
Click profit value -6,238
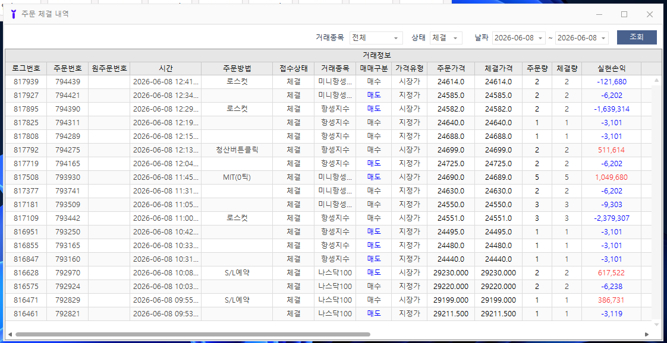point(611,286)
